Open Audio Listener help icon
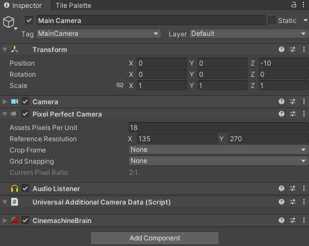This screenshot has width=309, height=246. 282,188
